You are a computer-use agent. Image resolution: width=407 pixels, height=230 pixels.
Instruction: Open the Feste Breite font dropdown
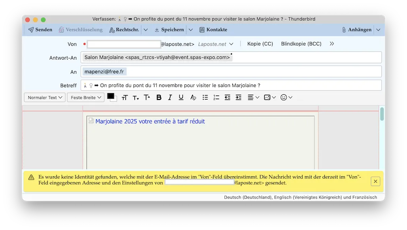coord(86,97)
